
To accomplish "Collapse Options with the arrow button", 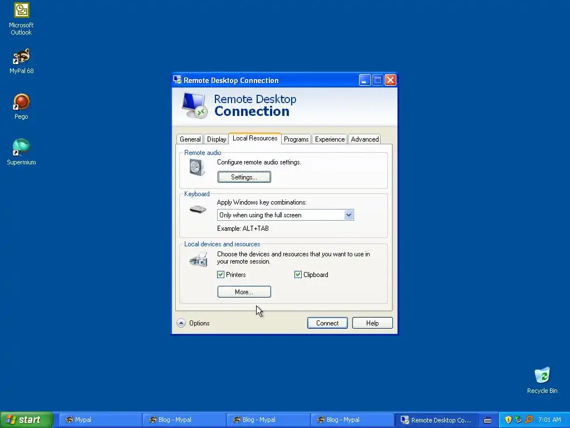I will click(181, 323).
